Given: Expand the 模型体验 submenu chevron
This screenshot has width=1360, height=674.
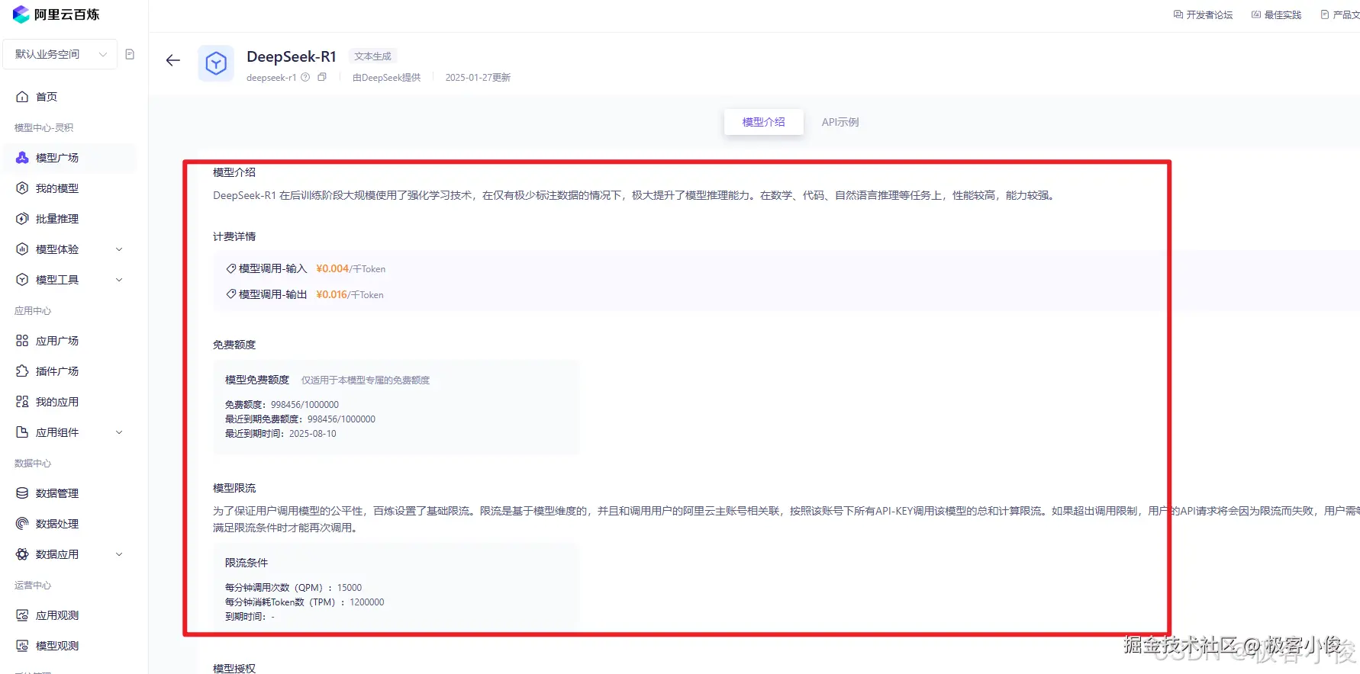Looking at the screenshot, I should coord(119,249).
